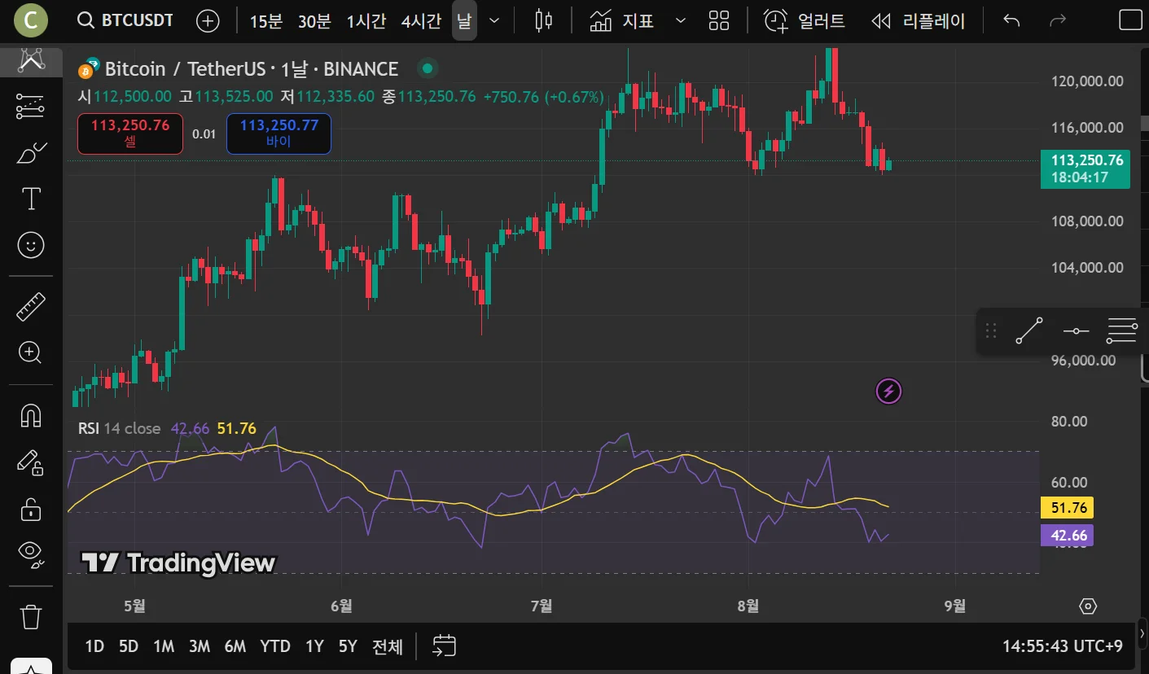Select the brush drawing tool
1149x674 pixels.
(31, 152)
